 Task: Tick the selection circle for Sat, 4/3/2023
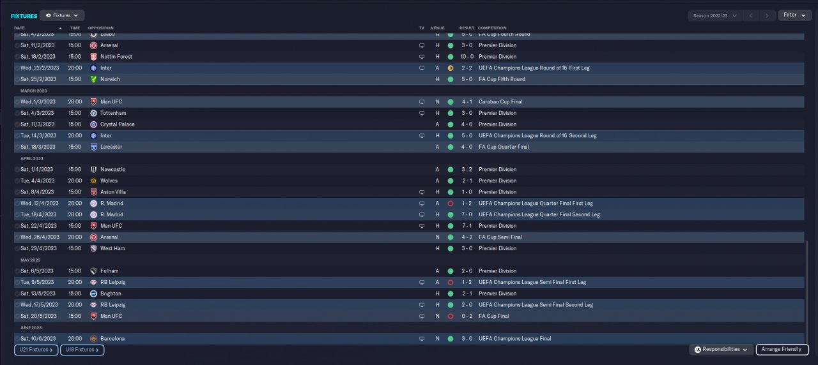(17, 113)
